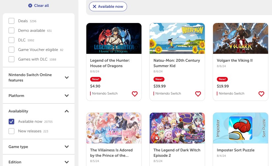Click the Deals count 3296
272x166 pixels.
click(33, 21)
